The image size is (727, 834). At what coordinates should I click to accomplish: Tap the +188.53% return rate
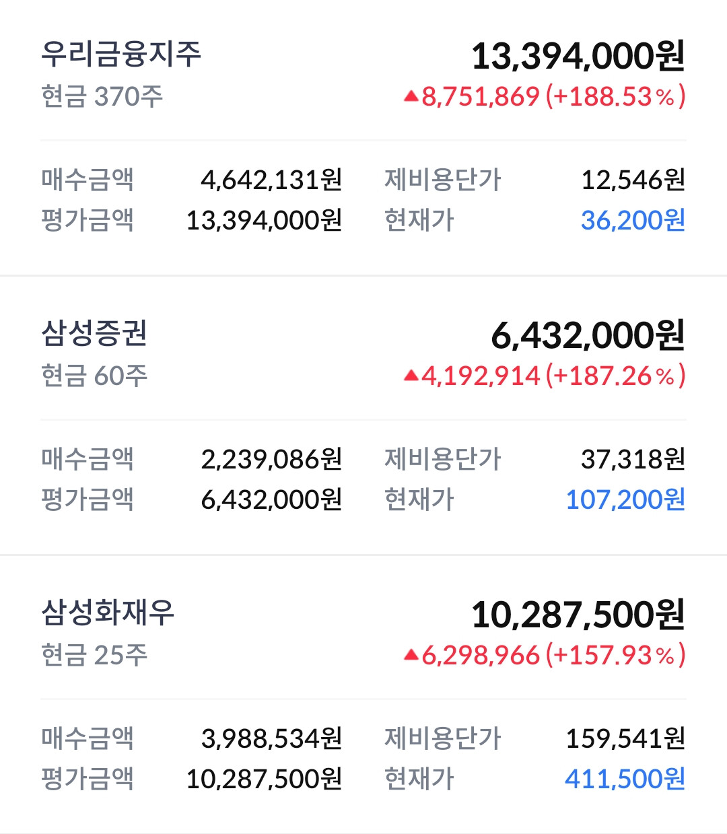[615, 96]
